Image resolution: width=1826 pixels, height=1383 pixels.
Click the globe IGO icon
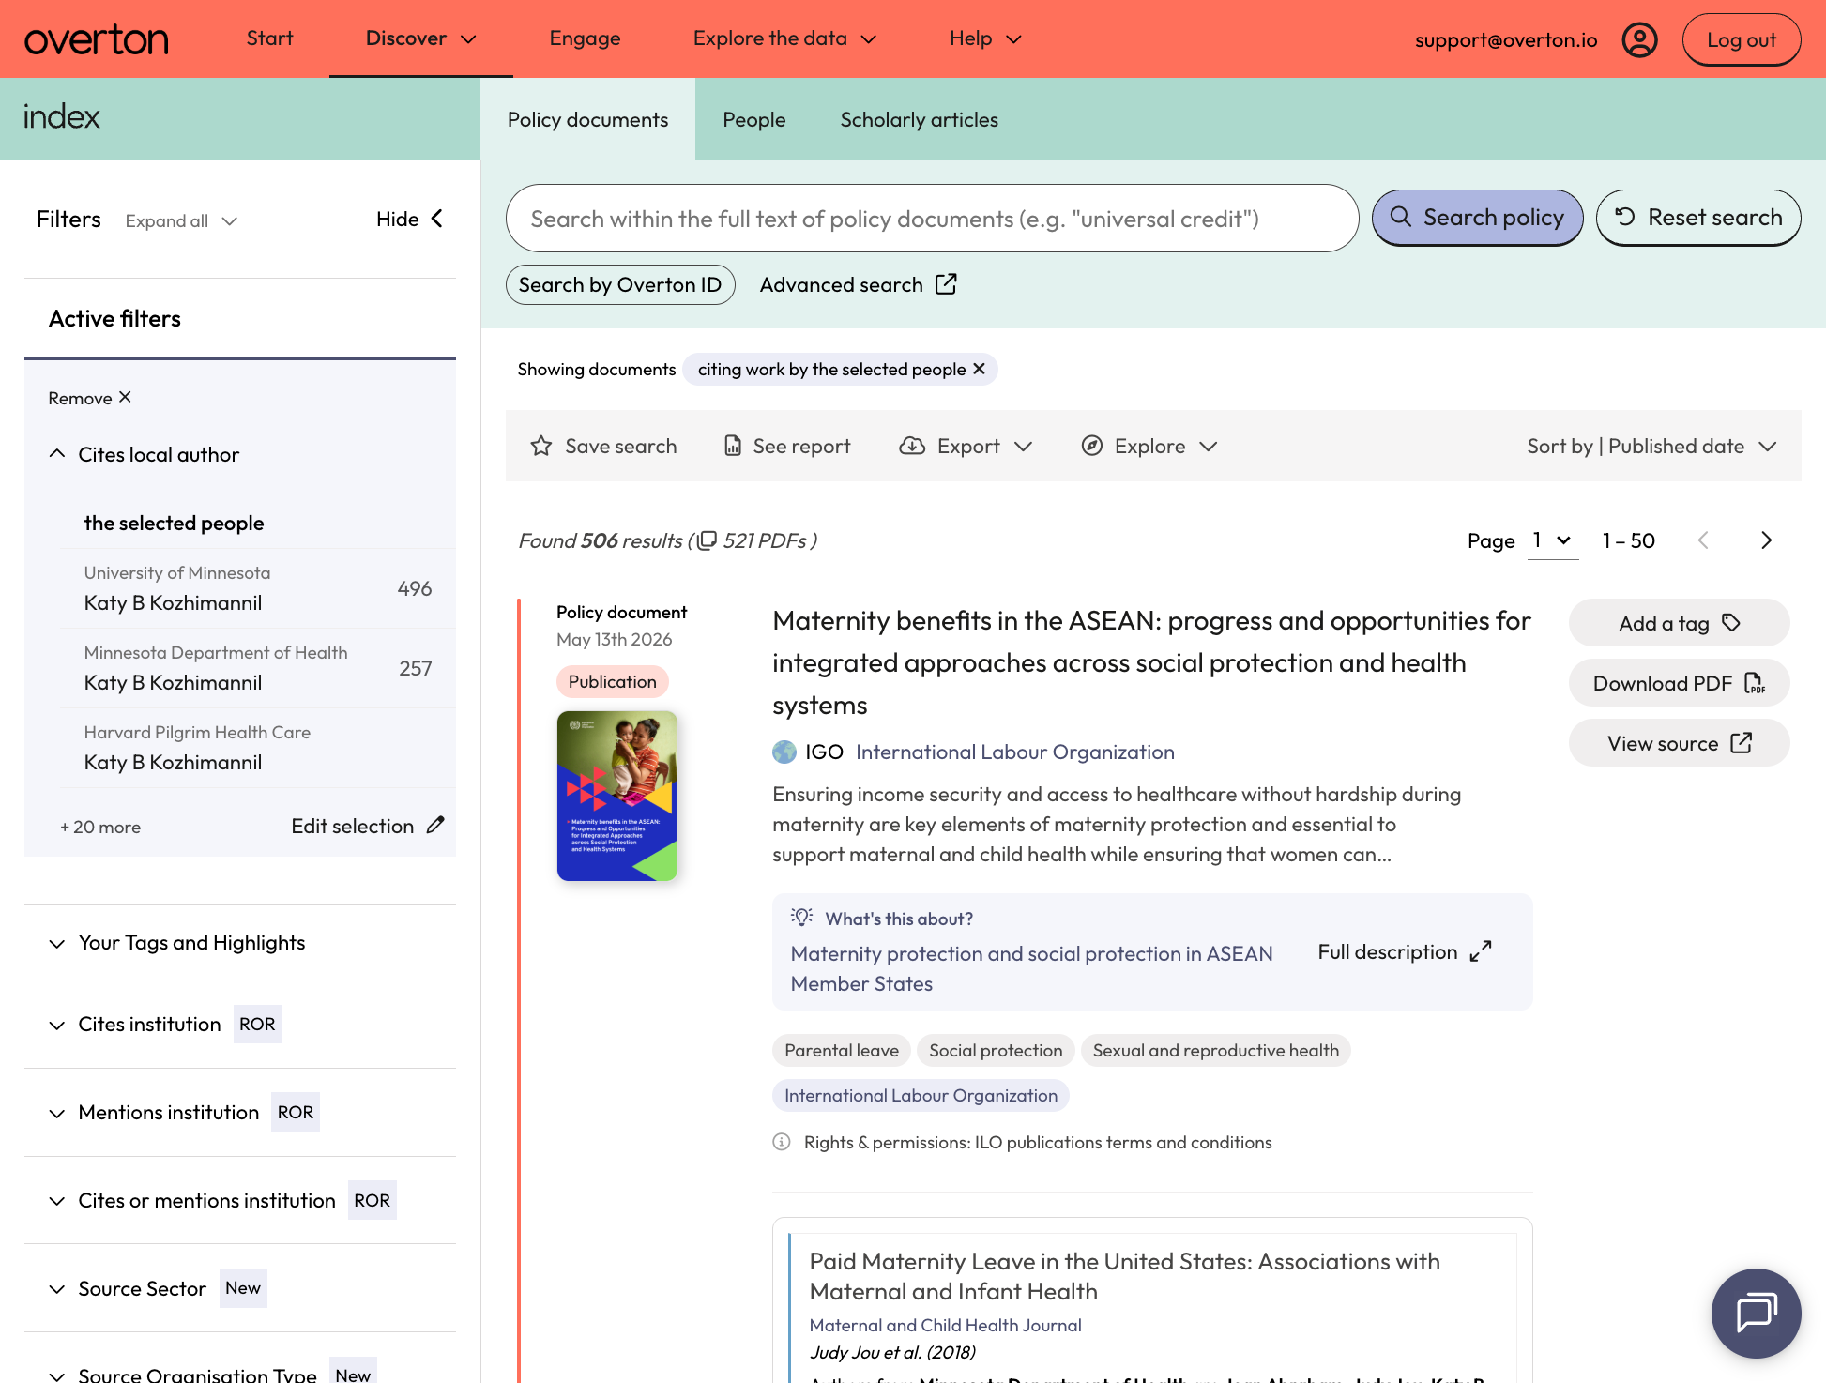784,752
